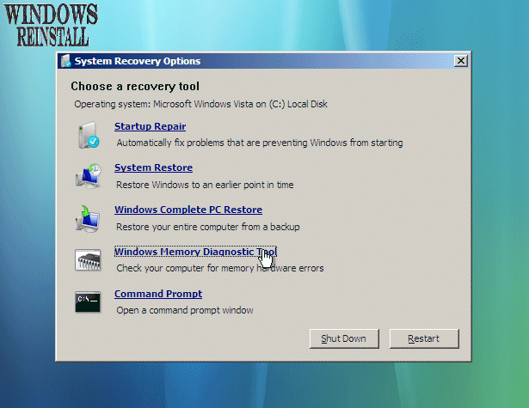Select the Windows Complete PC Restore link
The image size is (529, 408).
click(x=188, y=210)
